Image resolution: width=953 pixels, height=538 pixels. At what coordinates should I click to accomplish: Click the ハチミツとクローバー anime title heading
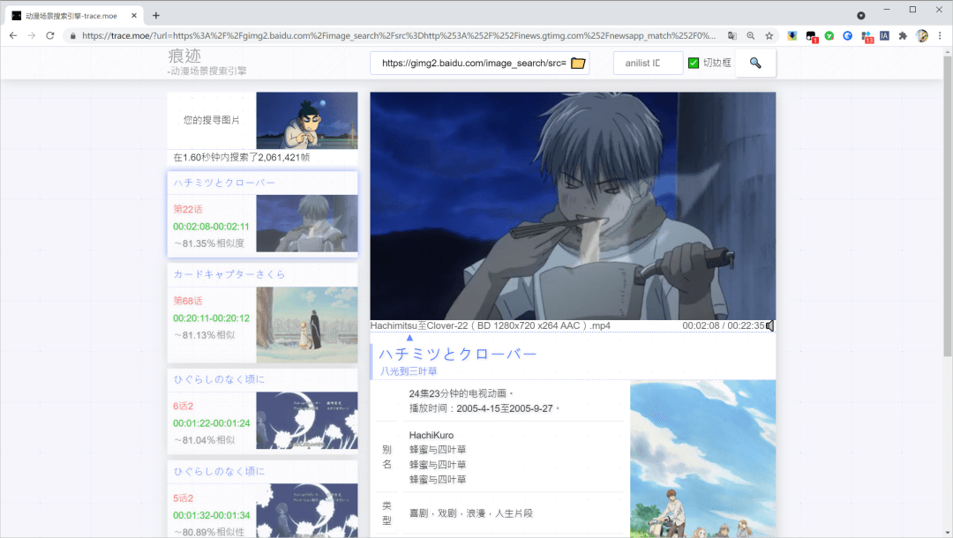458,354
